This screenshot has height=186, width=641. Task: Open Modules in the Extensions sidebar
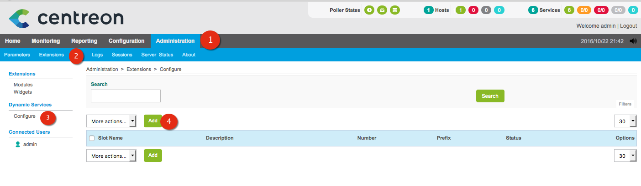[23, 85]
